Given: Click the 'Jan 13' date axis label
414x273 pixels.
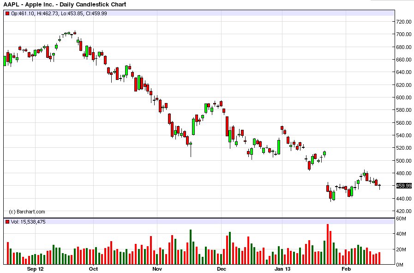Looking at the screenshot, I should (x=282, y=269).
